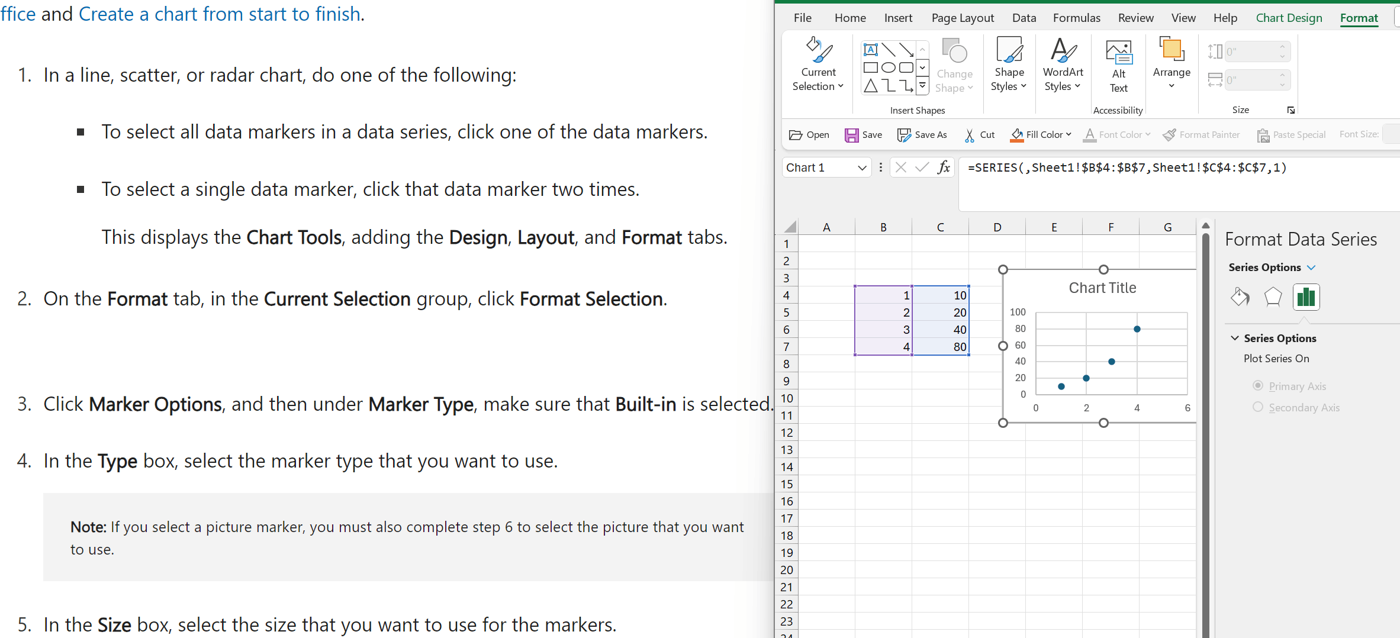Switch to the View tab
This screenshot has width=1400, height=638.
pyautogui.click(x=1183, y=18)
